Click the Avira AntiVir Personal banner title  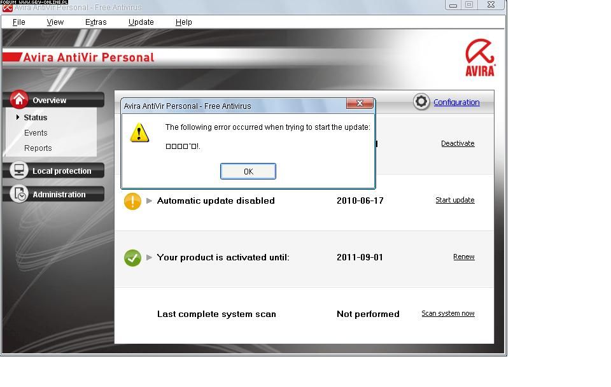coord(88,57)
